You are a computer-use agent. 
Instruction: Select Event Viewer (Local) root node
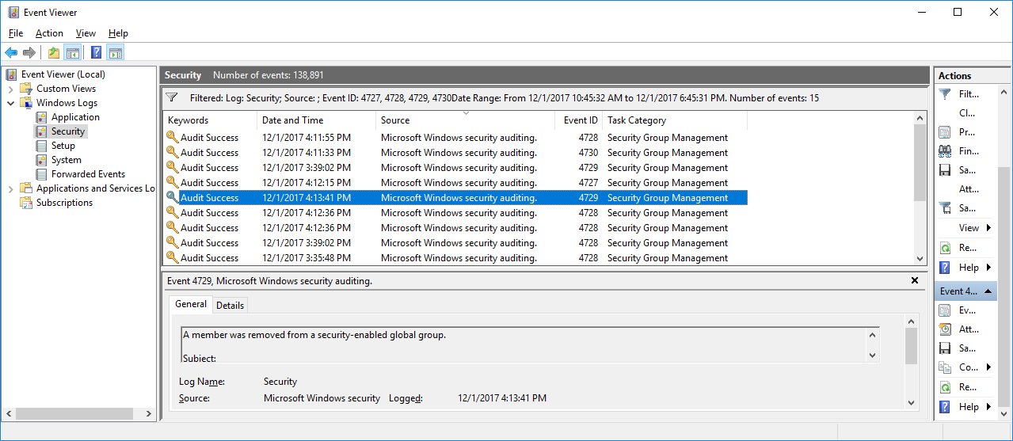[x=63, y=74]
